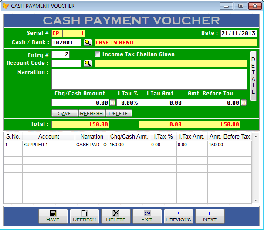Viewport: 264px width, 230px height.
Task: Close the Cash Payment Voucher window
Action: [255, 6]
